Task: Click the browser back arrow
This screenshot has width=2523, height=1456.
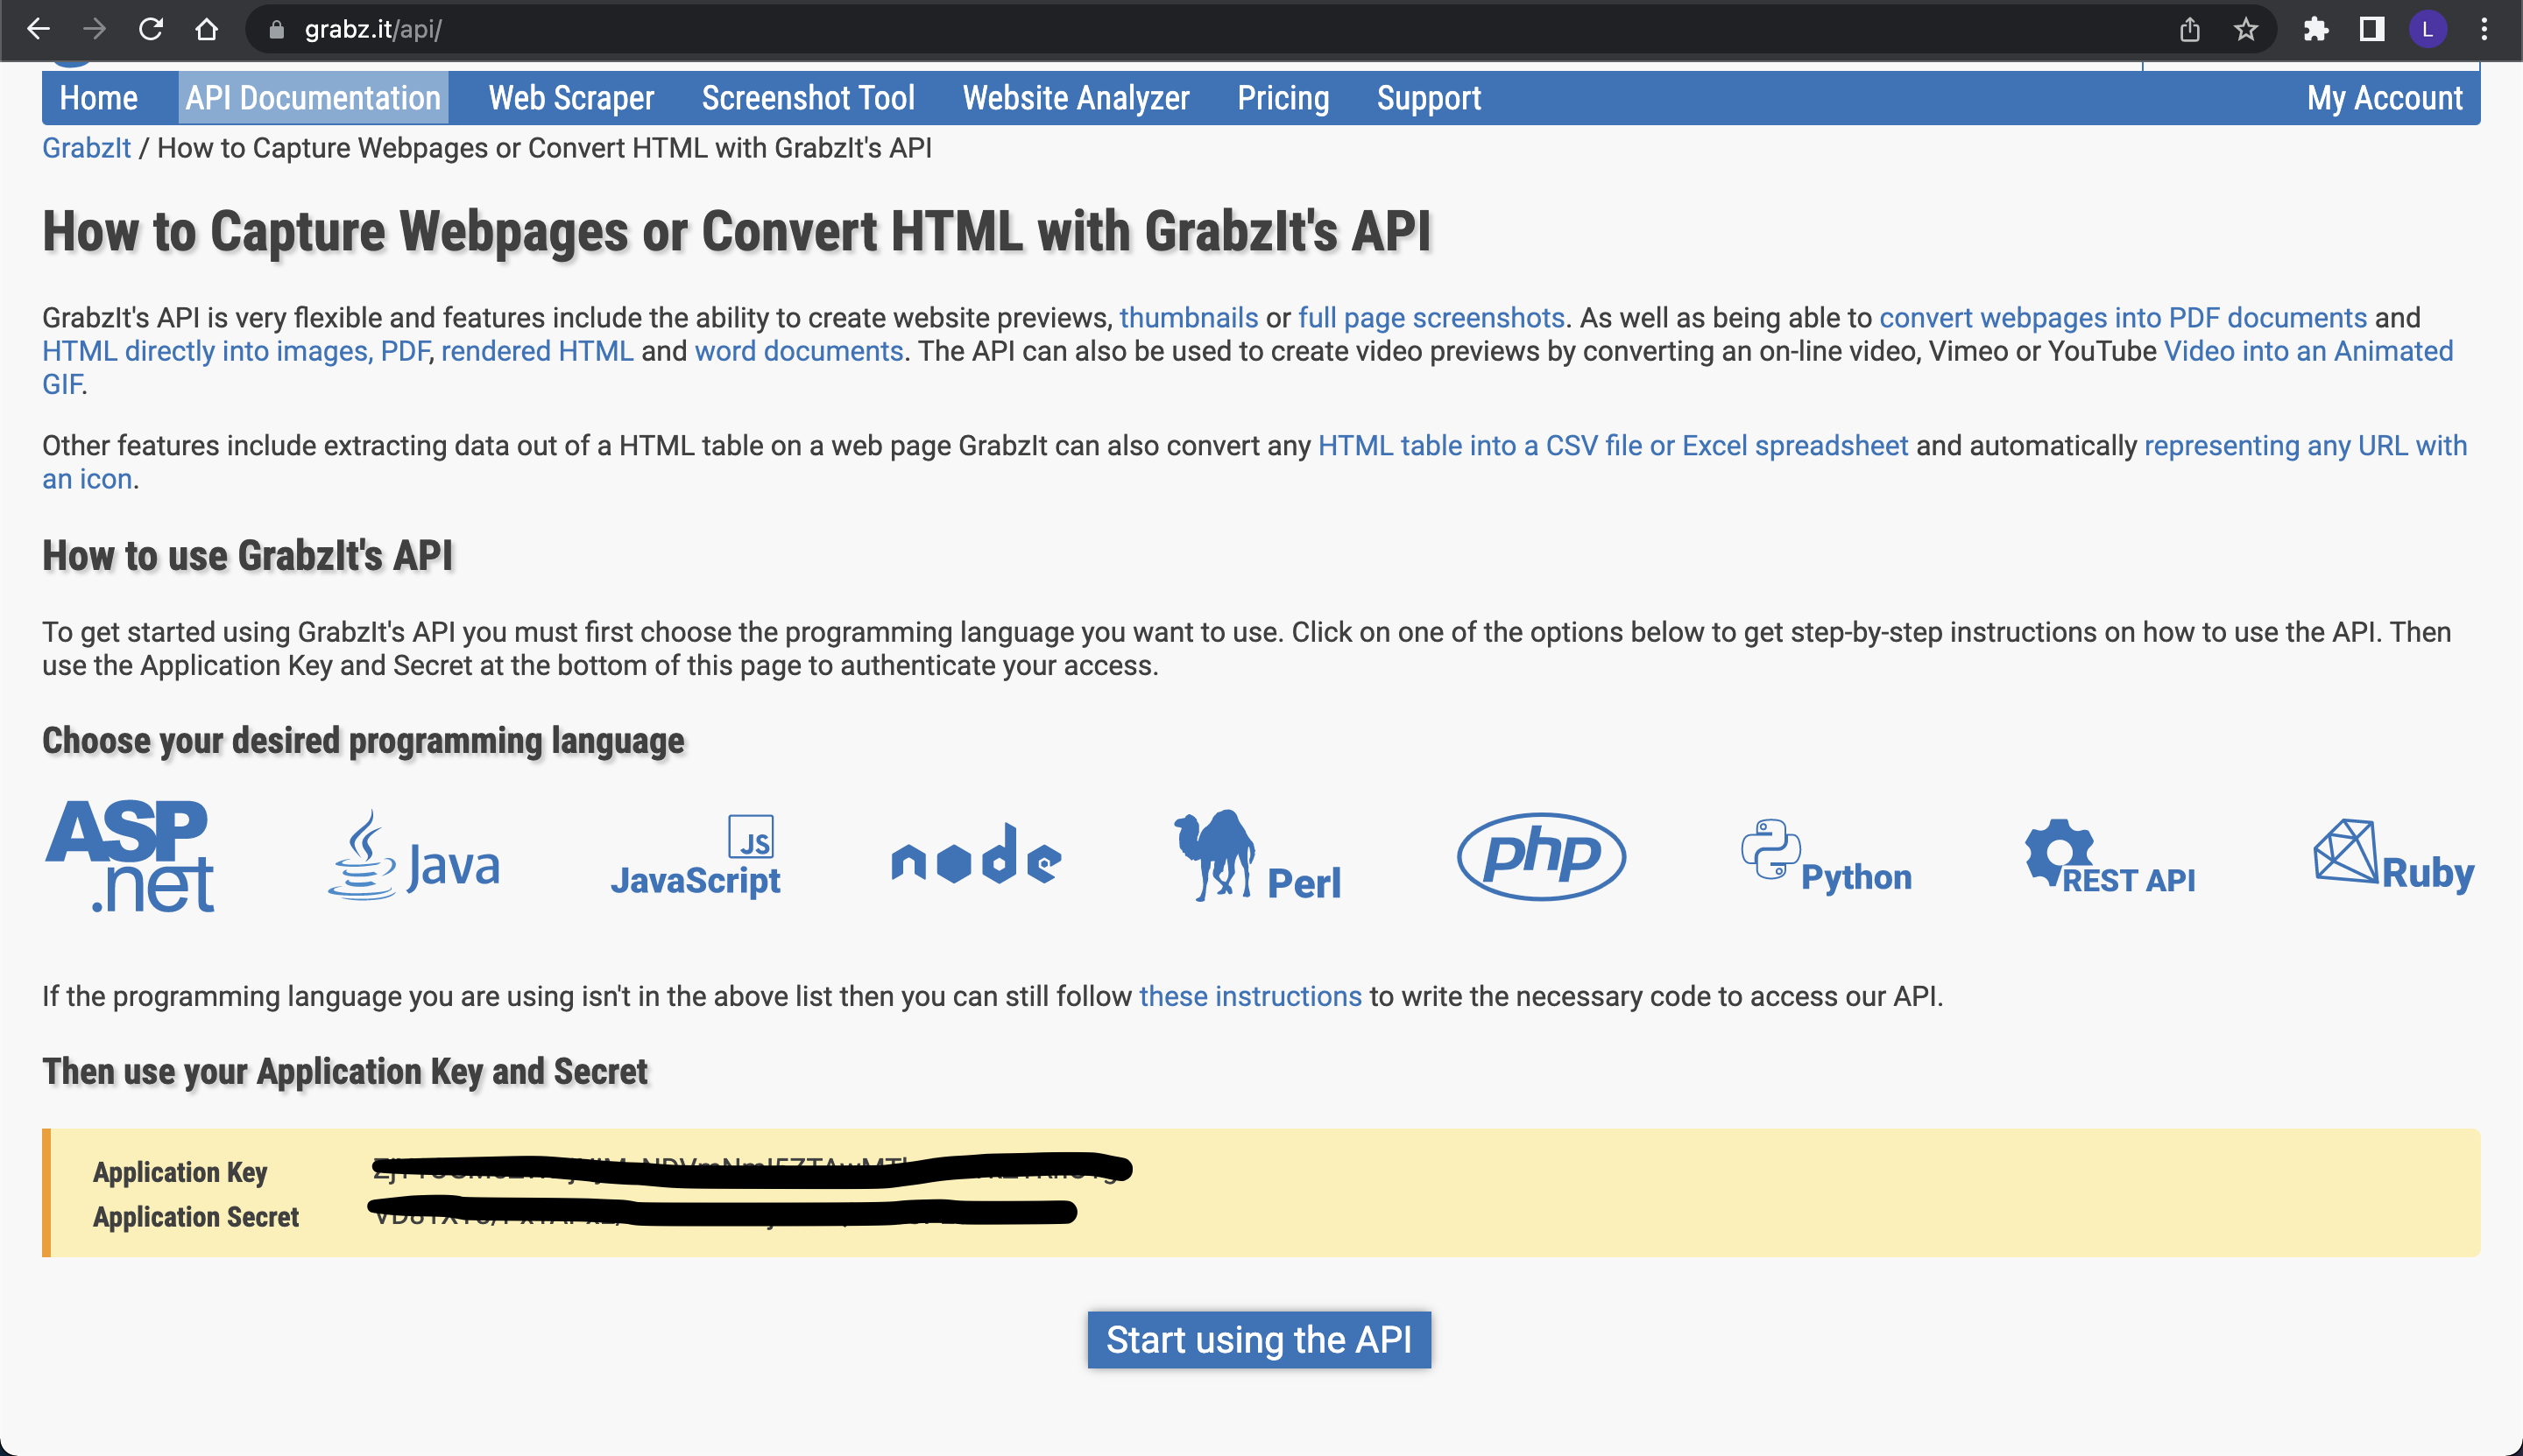Action: [x=38, y=29]
